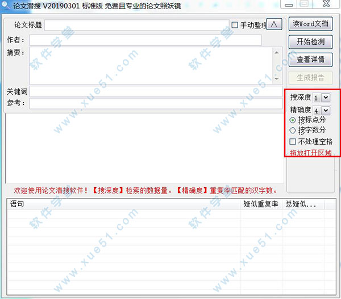Start detection with 开始检测 button
The image size is (341, 299).
pyautogui.click(x=310, y=41)
